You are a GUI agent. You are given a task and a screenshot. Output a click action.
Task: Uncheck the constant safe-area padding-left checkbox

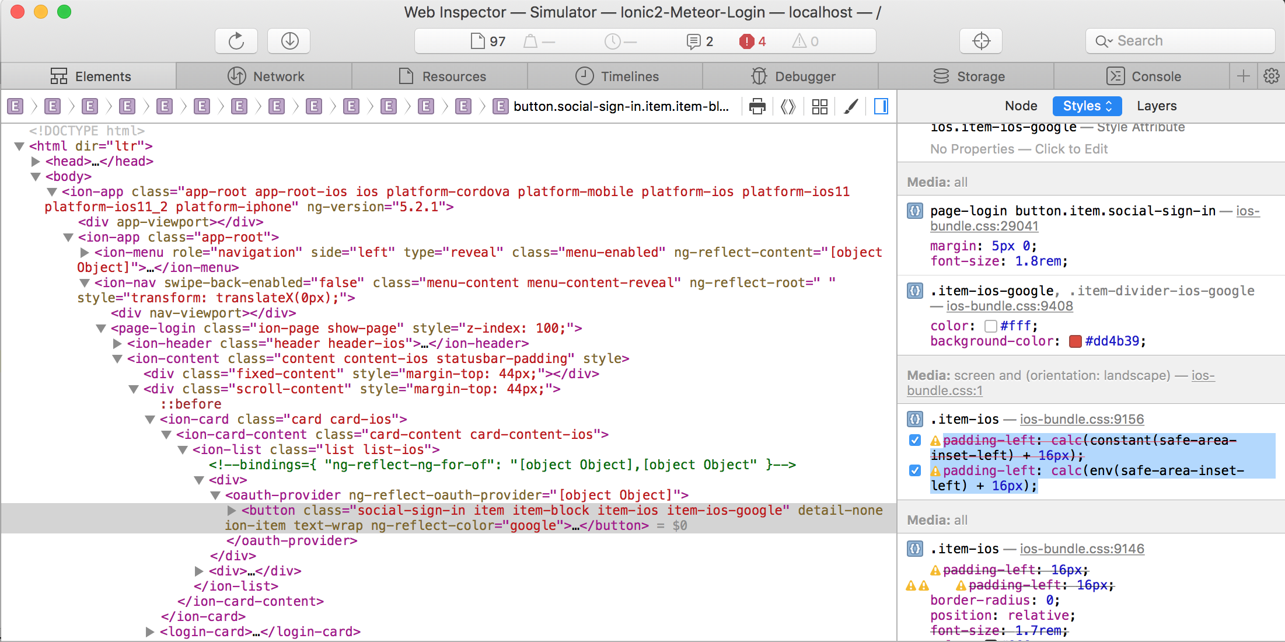pos(915,441)
